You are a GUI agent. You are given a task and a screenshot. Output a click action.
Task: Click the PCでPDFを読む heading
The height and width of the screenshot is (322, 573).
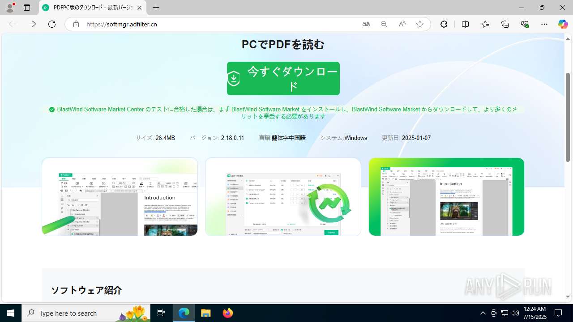coord(283,44)
